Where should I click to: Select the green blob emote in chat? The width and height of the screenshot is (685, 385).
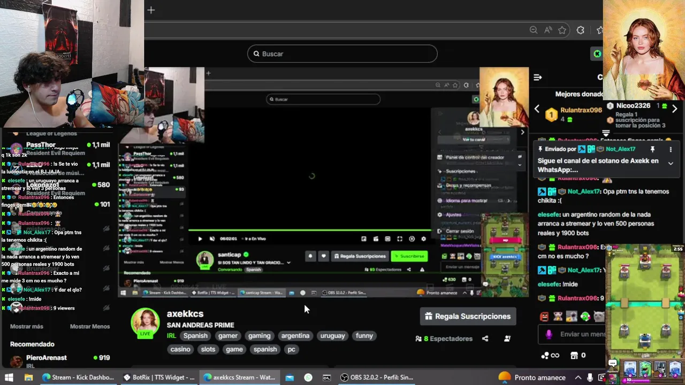pyautogui.click(x=585, y=317)
